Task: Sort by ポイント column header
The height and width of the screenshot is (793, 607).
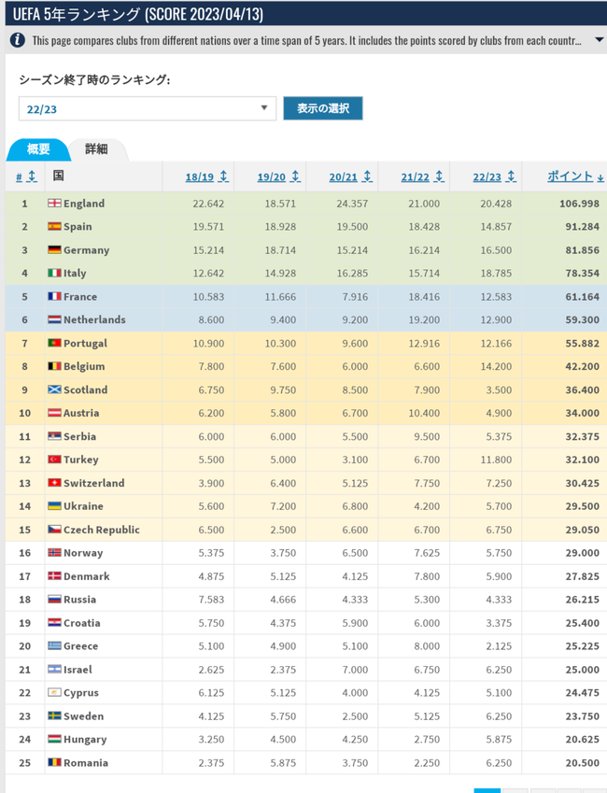Action: pos(570,176)
